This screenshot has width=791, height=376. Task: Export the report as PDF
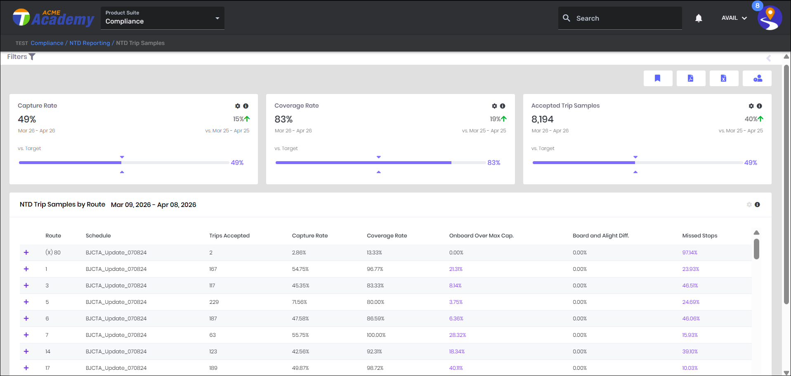click(x=690, y=78)
